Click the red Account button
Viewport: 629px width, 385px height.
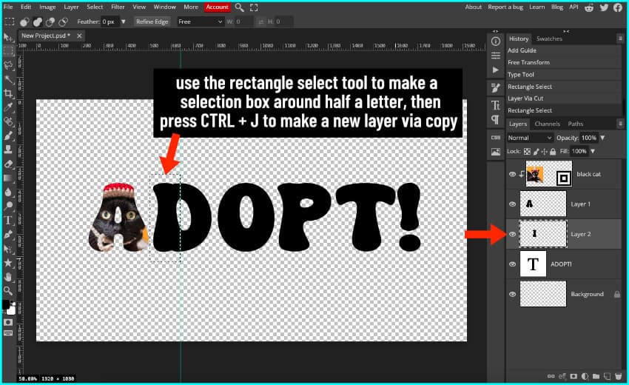click(217, 7)
